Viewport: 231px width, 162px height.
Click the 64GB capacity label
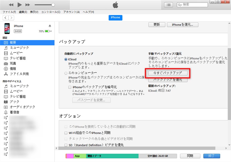(18, 31)
